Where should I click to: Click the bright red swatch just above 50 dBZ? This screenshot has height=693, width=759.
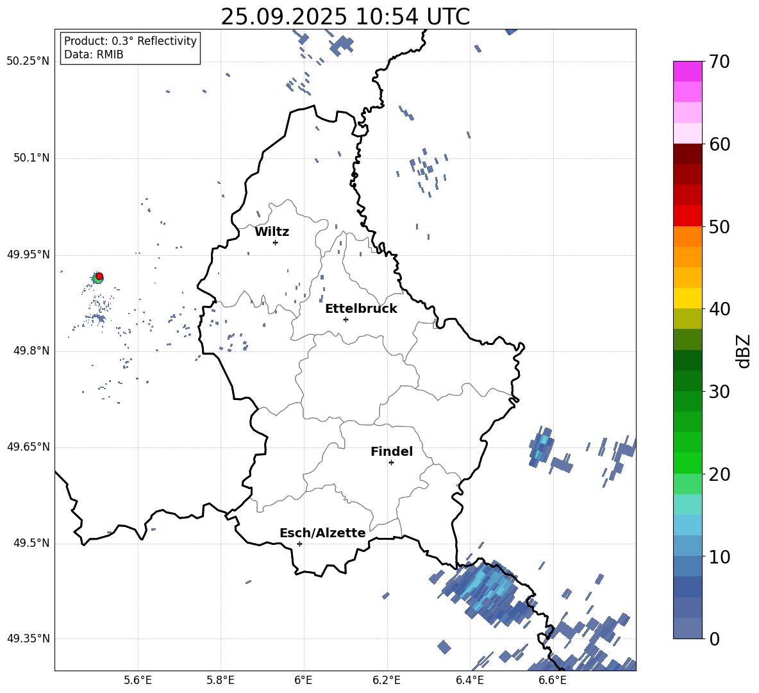click(687, 216)
